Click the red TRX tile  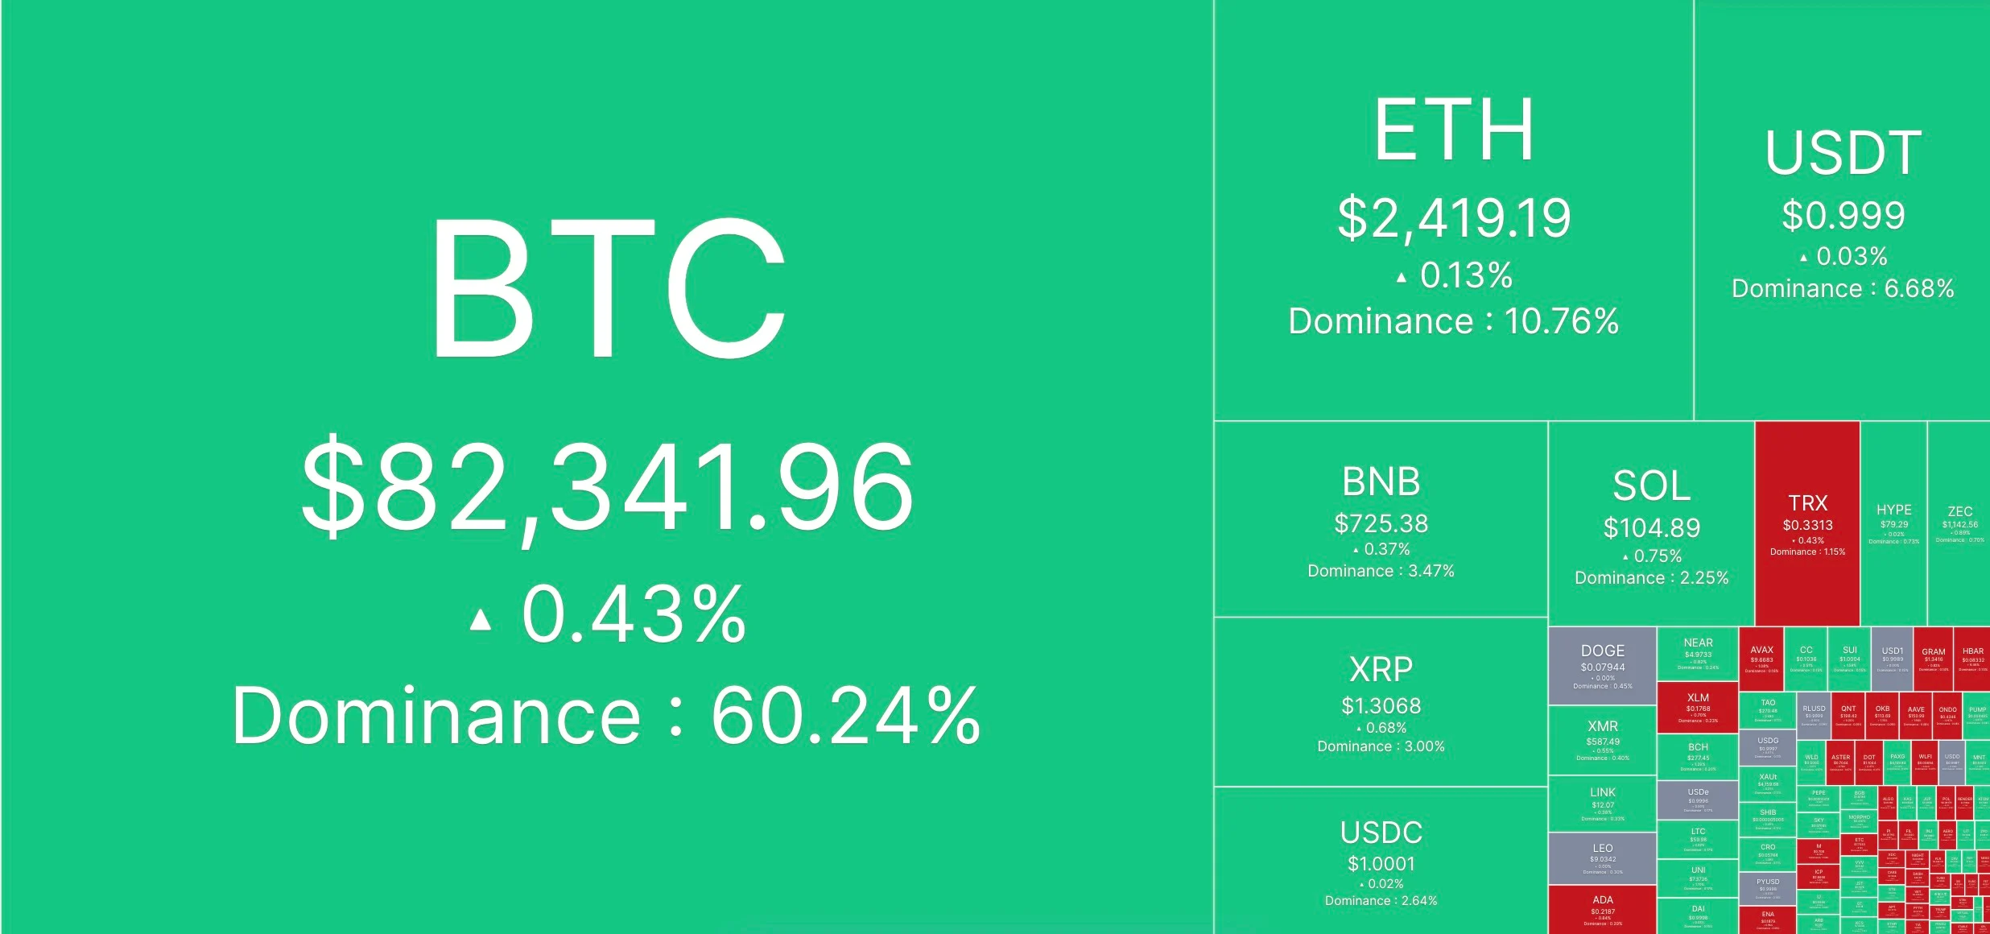1807,524
